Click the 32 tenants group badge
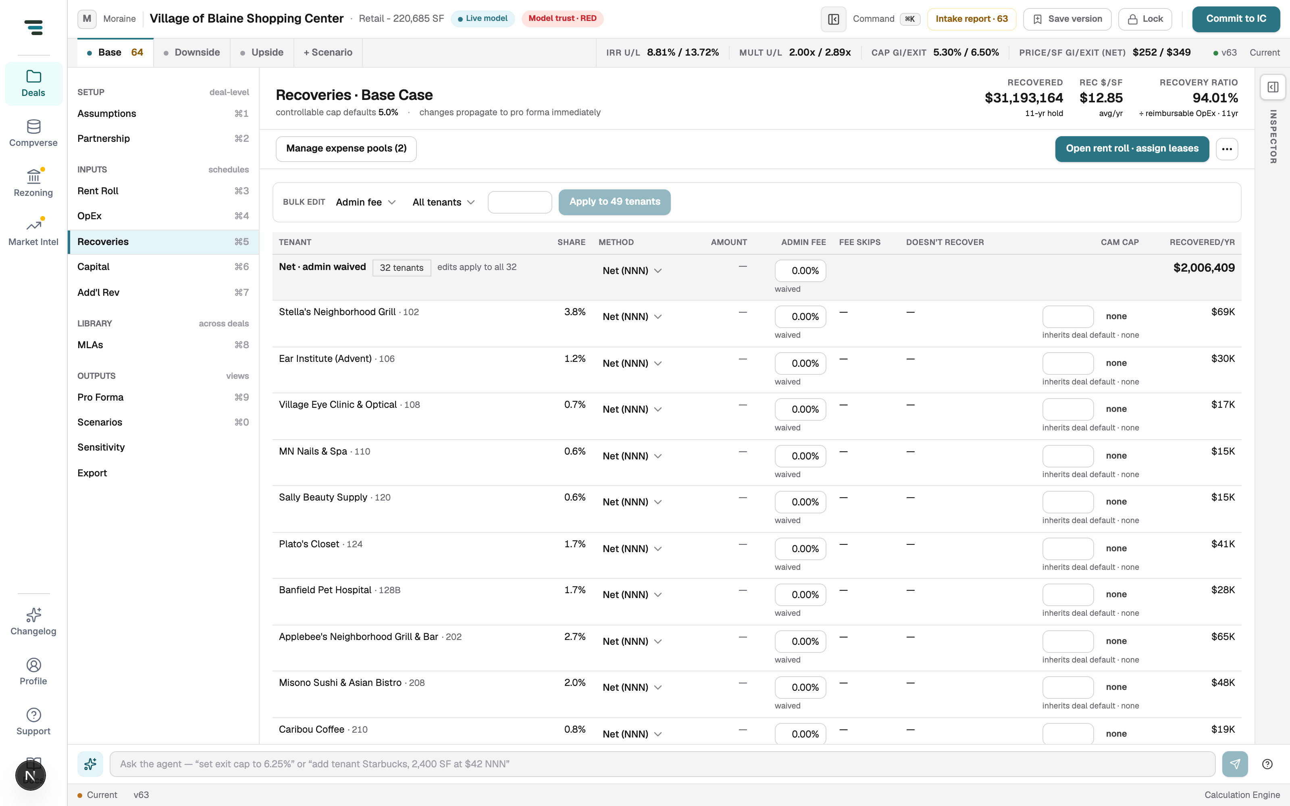 [x=402, y=268]
